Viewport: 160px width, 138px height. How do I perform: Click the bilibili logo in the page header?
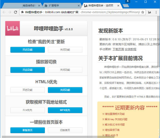coord(13,28)
